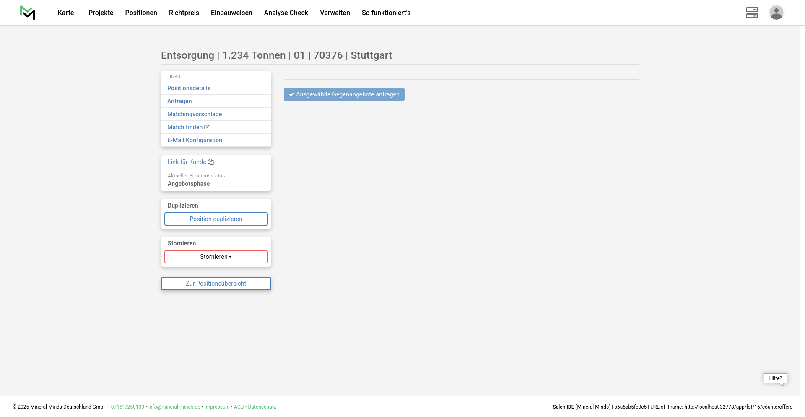Viewport: 805px width, 417px height.
Task: Open the user profile avatar
Action: (x=776, y=13)
